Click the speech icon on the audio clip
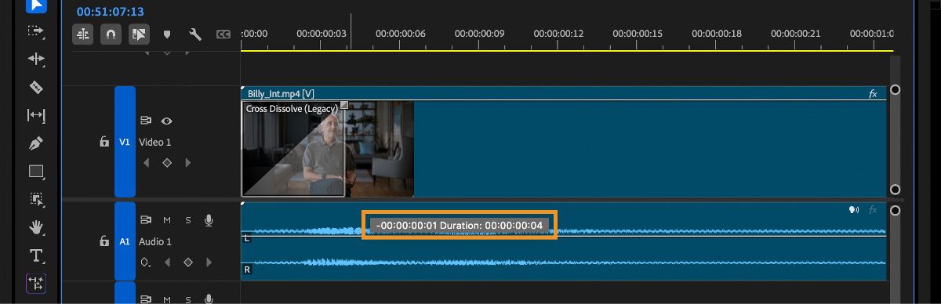This screenshot has height=304, width=941. click(855, 210)
